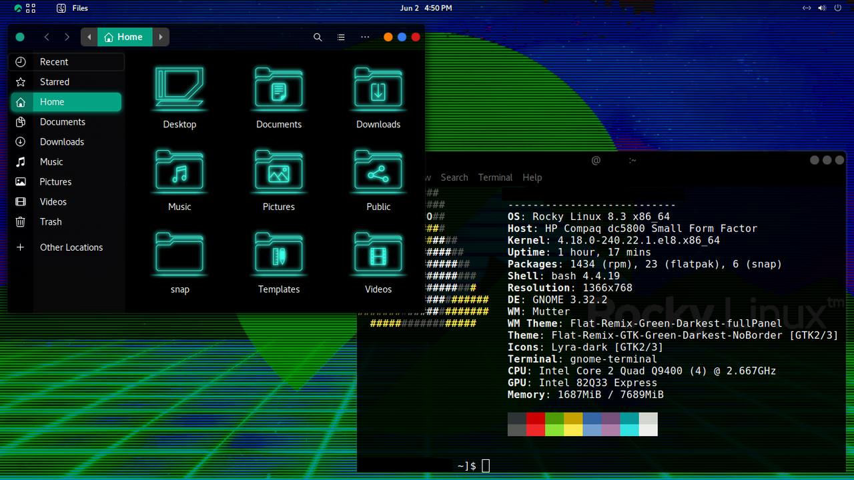Select Downloads in the sidebar
The width and height of the screenshot is (854, 480).
[67, 142]
